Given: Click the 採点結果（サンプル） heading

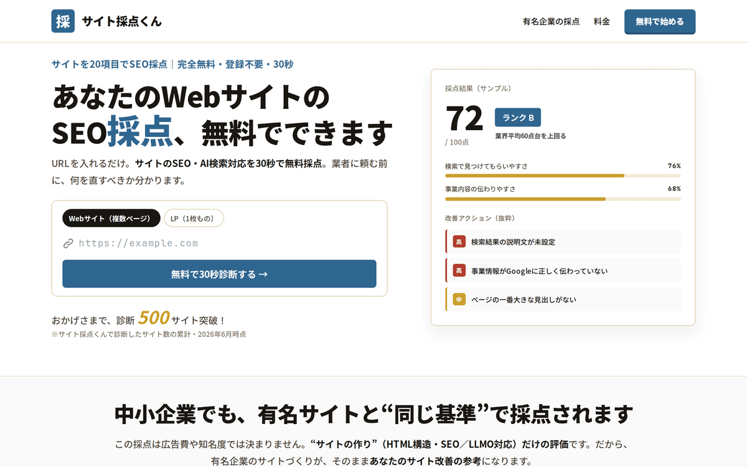Looking at the screenshot, I should tap(478, 88).
